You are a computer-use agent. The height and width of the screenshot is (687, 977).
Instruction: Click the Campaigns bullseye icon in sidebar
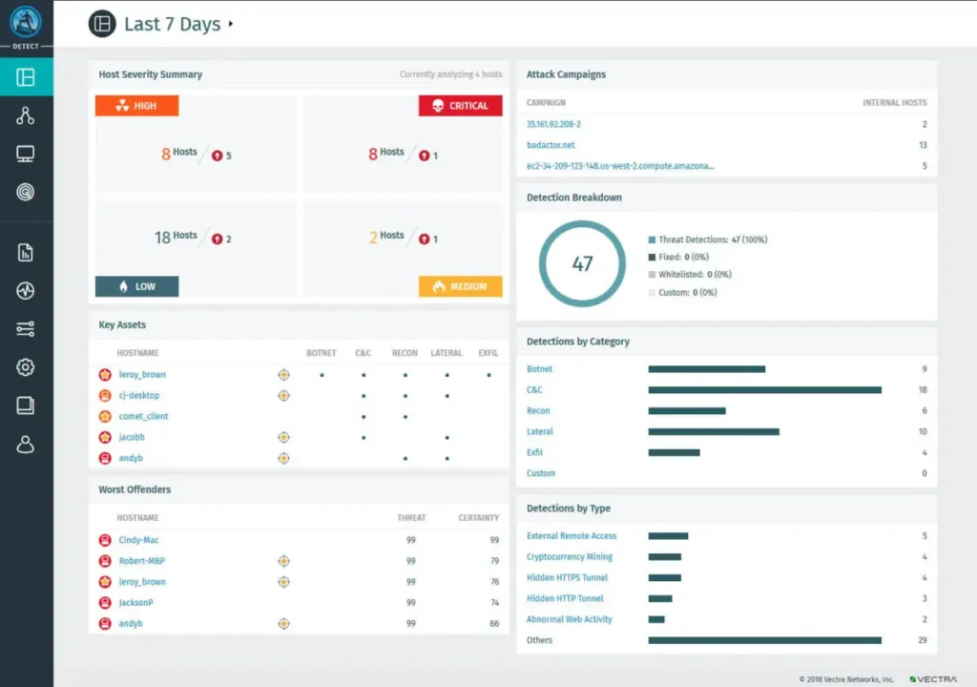pyautogui.click(x=26, y=190)
